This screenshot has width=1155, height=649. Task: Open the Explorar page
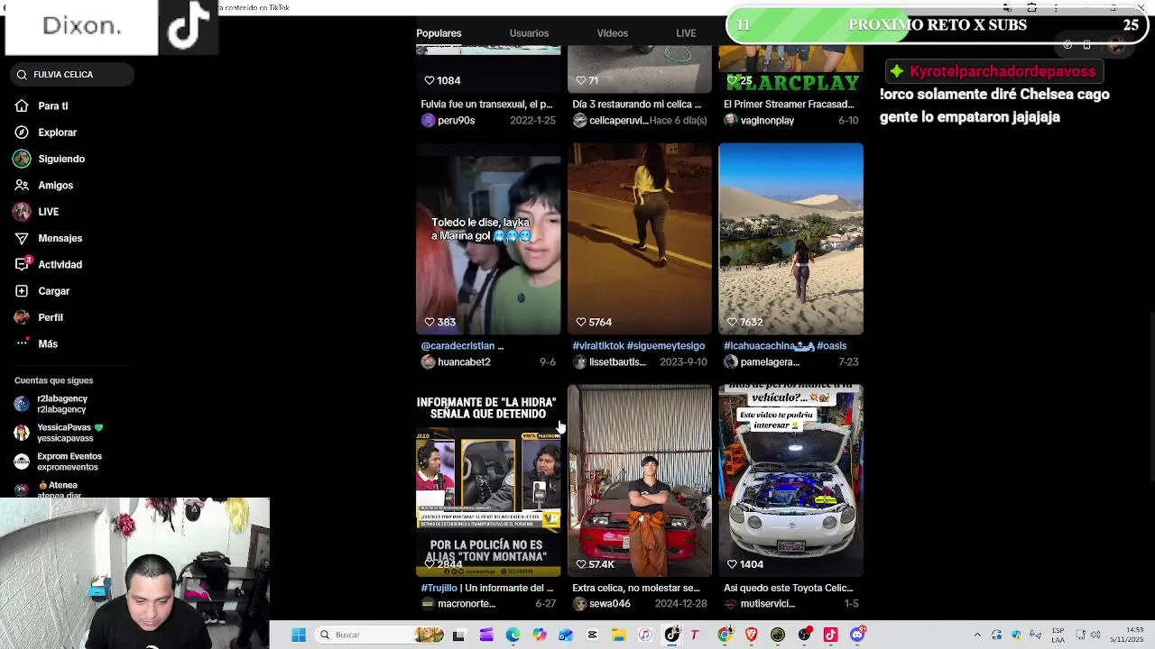[x=45, y=133]
